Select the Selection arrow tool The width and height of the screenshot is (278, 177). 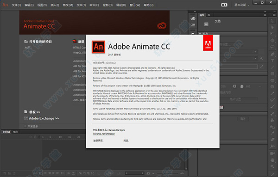(x=272, y=21)
